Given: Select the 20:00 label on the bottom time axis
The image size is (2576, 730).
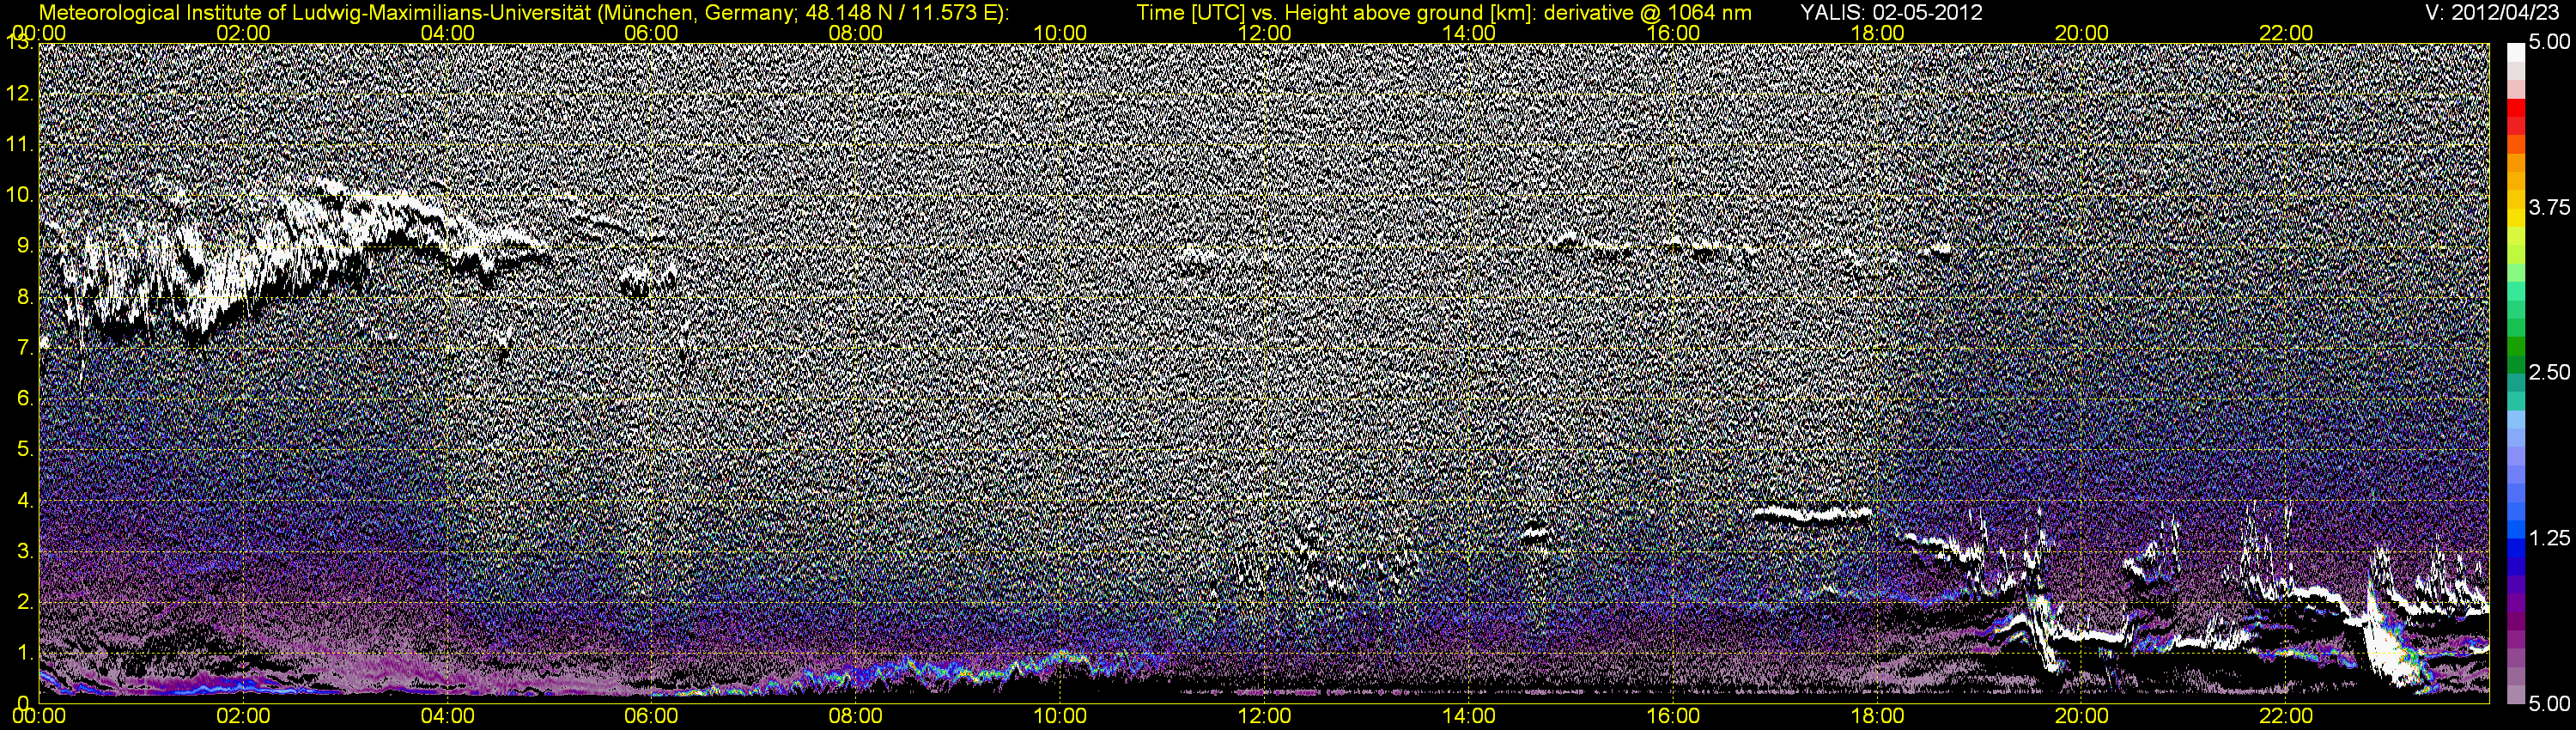Looking at the screenshot, I should [2081, 717].
